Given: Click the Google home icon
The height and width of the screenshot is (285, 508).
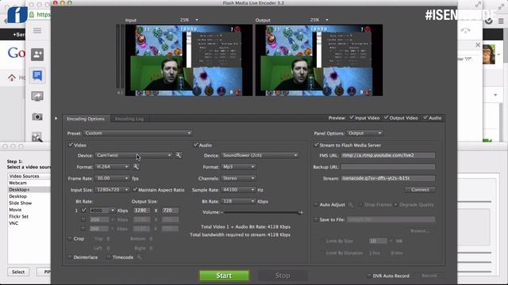Looking at the screenshot, I should (12, 78).
